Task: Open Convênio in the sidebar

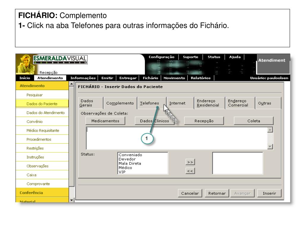Action: [42, 121]
